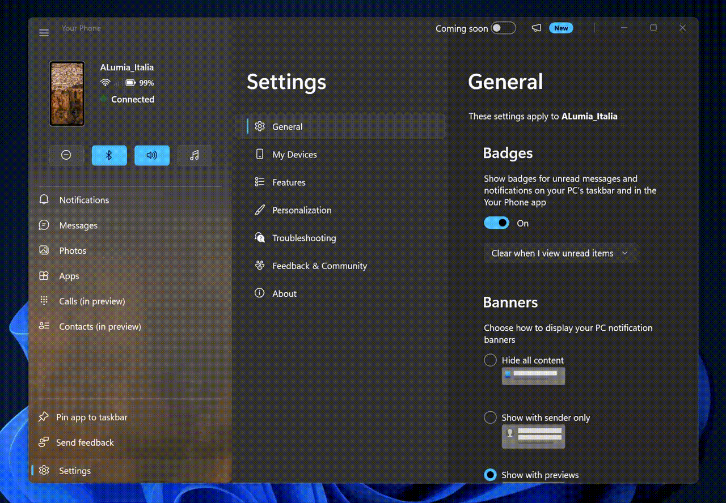Turn off the Badges toggle
This screenshot has width=726, height=503.
(x=496, y=223)
